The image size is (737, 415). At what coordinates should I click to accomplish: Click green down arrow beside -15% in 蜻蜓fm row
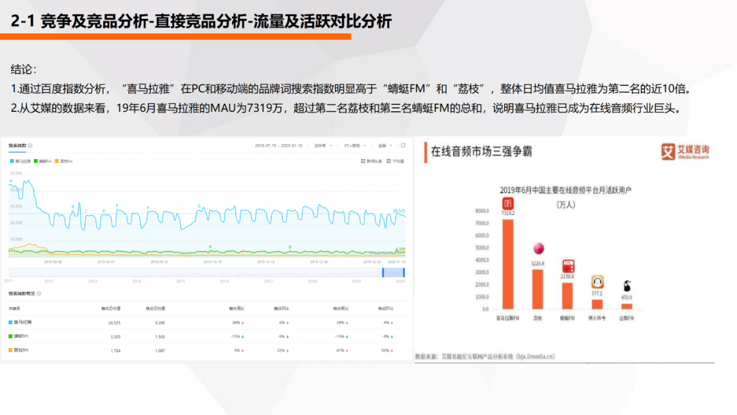[x=242, y=337]
